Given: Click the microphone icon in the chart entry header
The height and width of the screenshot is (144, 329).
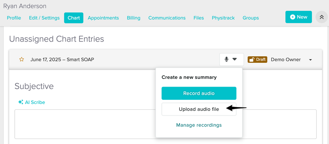Looking at the screenshot, I should [x=226, y=59].
